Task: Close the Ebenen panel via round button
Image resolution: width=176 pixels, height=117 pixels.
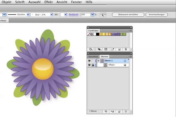Action: click(x=88, y=53)
